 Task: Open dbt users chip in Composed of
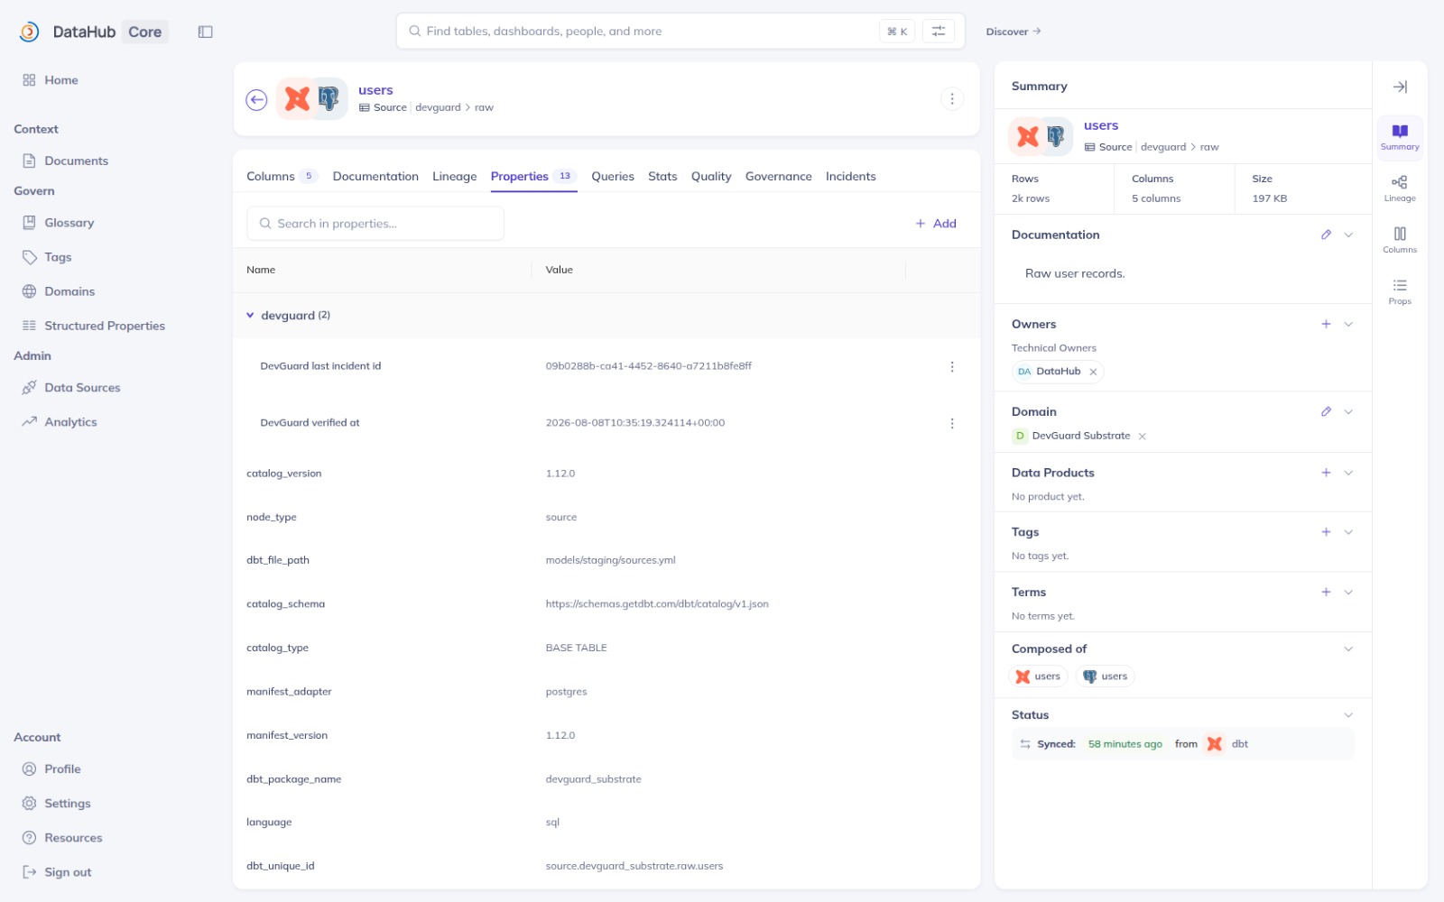coord(1039,676)
